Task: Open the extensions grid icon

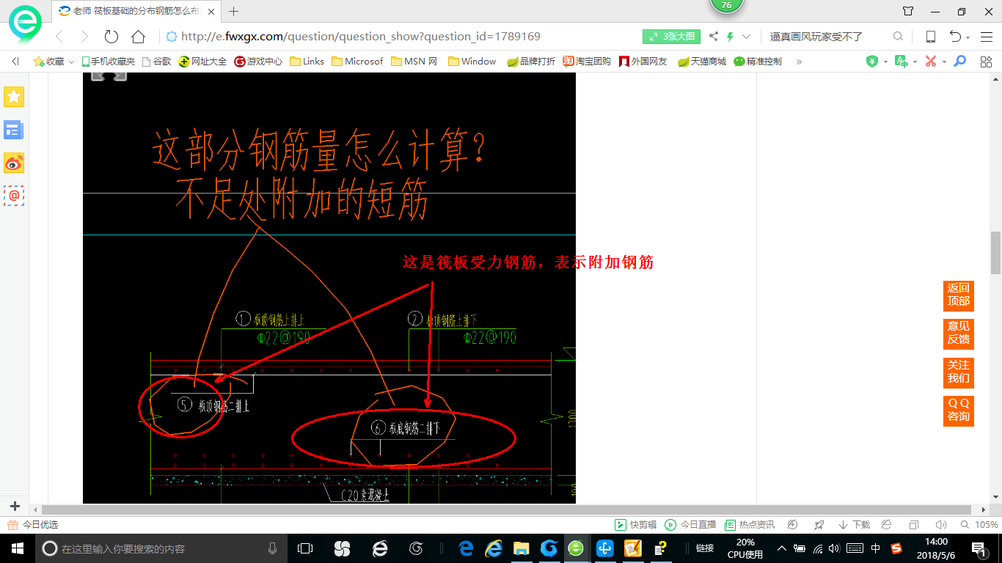Action: coord(987,62)
